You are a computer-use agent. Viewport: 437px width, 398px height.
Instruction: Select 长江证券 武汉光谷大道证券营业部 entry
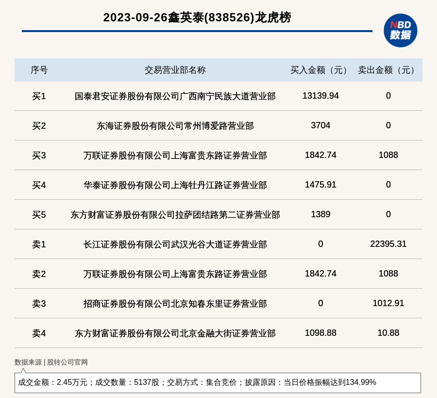175,244
